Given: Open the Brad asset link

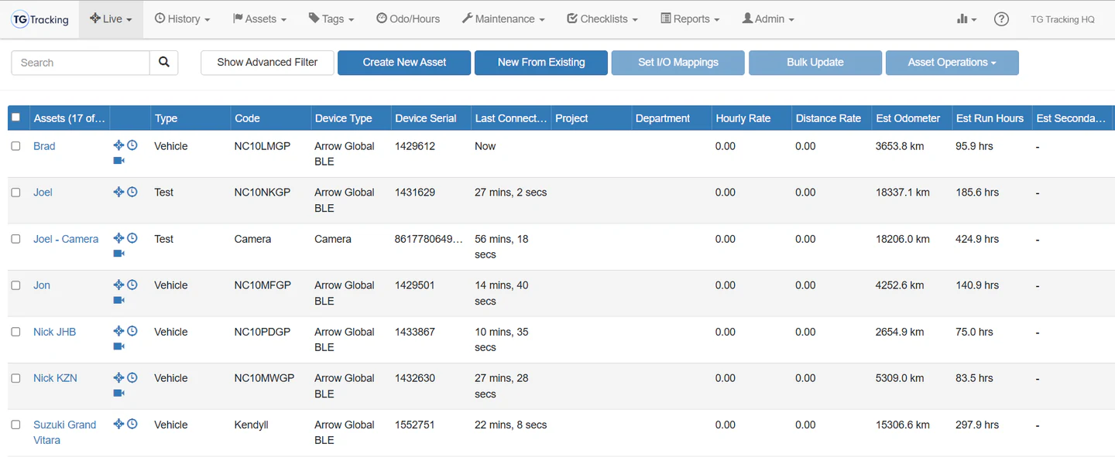Looking at the screenshot, I should (44, 146).
